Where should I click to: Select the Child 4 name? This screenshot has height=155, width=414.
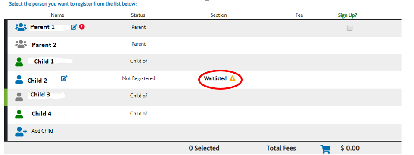point(41,114)
